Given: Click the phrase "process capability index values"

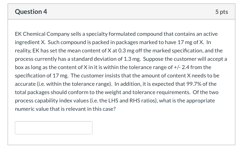Looking at the screenshot, I should (52, 101).
